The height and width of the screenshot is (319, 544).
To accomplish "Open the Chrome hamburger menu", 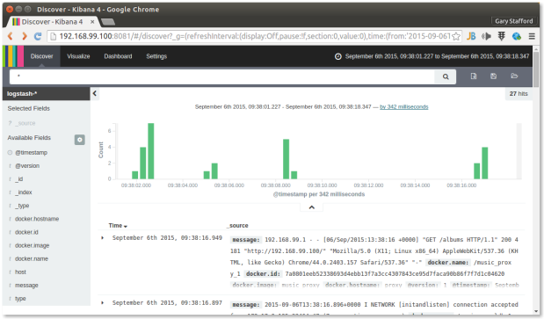I will click(x=532, y=36).
